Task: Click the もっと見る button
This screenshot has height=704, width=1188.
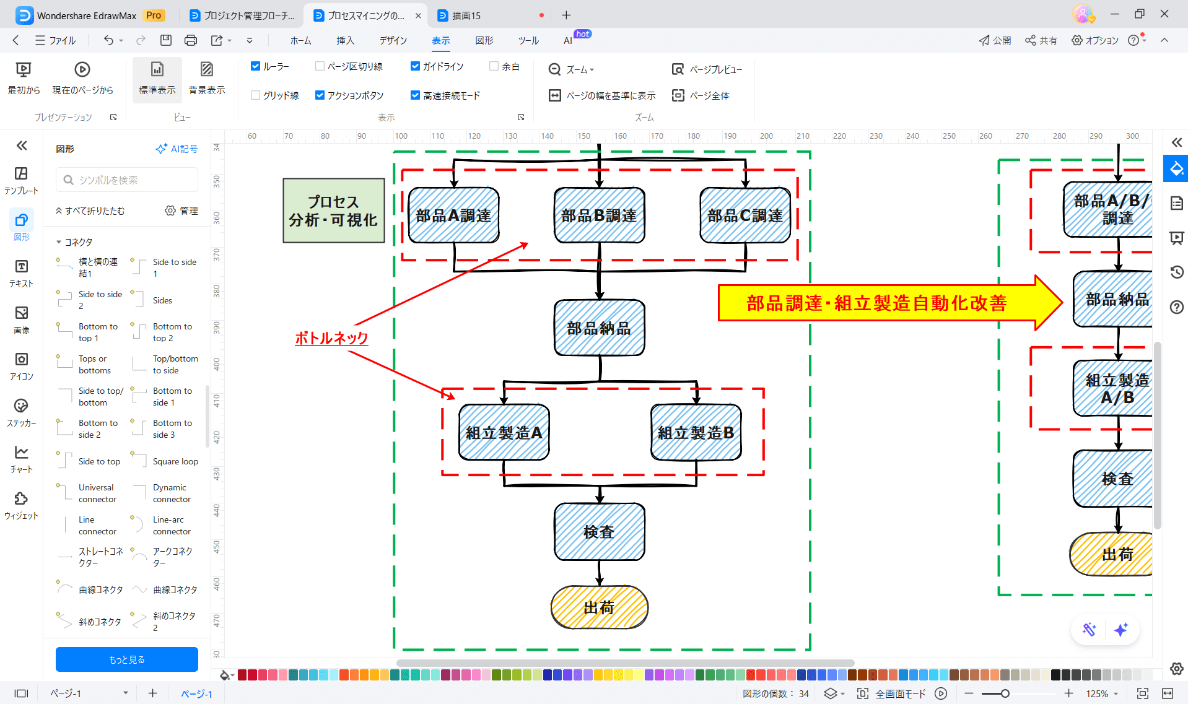Action: tap(127, 659)
